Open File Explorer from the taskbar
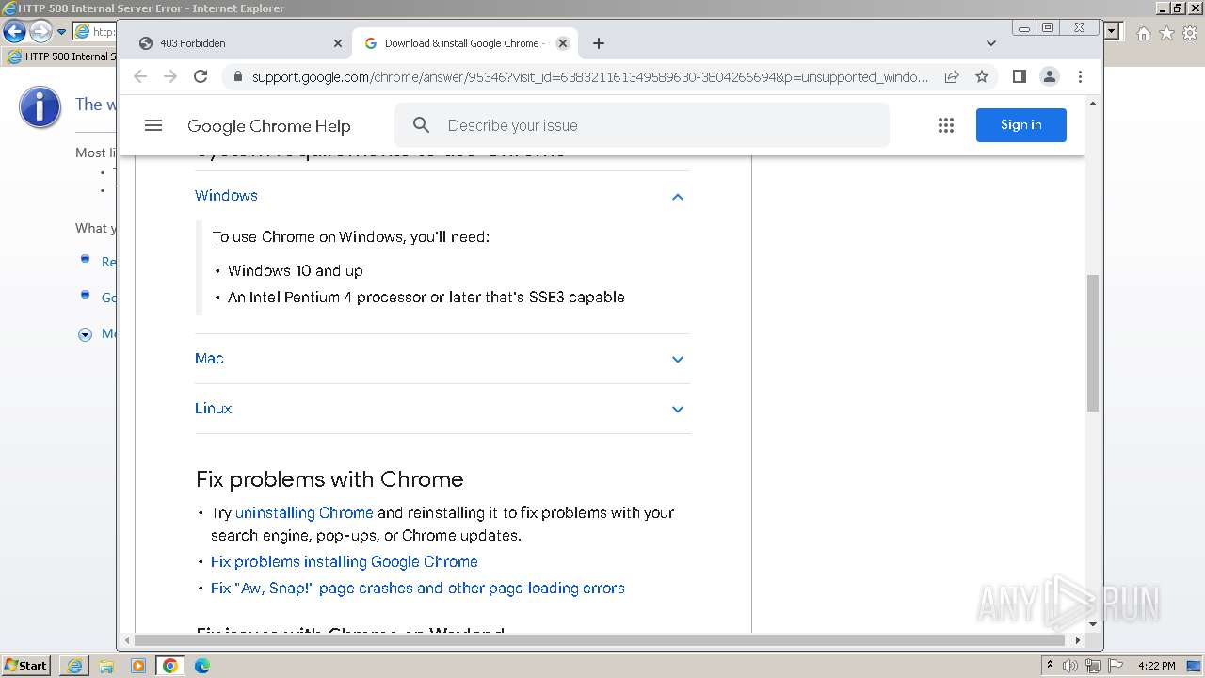1205x678 pixels. (x=106, y=666)
